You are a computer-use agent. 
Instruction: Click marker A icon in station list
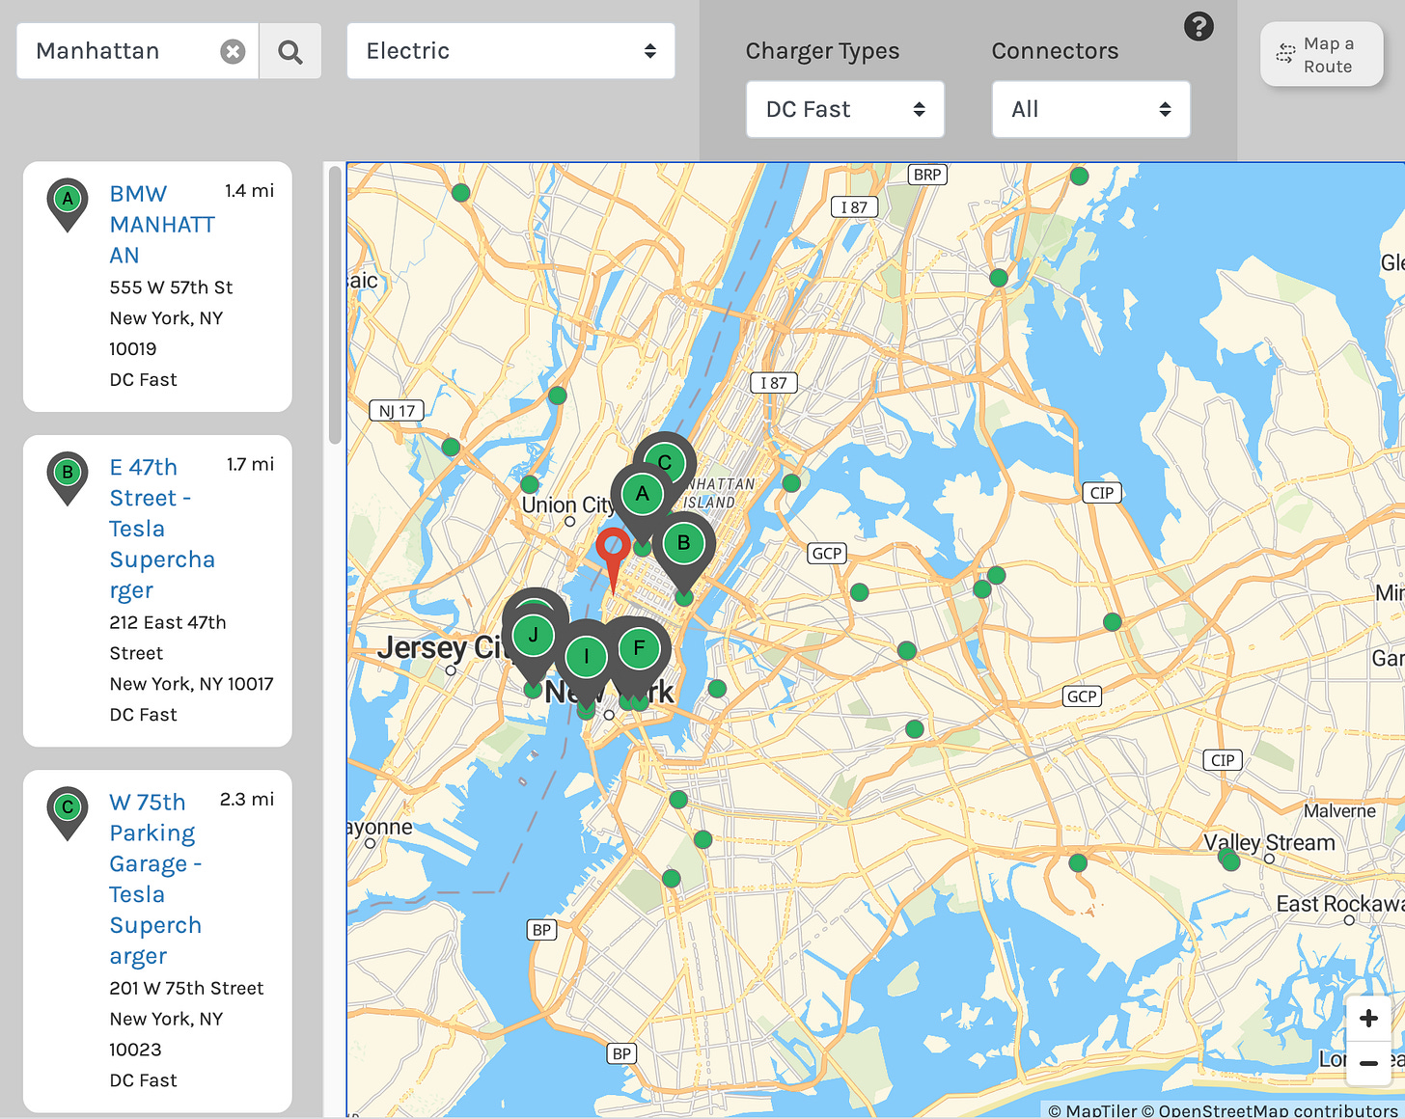click(x=68, y=204)
